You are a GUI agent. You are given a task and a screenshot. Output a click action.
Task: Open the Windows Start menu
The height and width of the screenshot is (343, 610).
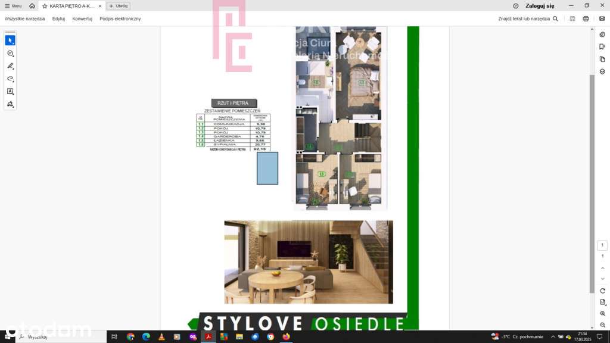click(x=7, y=337)
